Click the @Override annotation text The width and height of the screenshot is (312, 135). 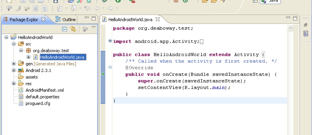pos(139,68)
